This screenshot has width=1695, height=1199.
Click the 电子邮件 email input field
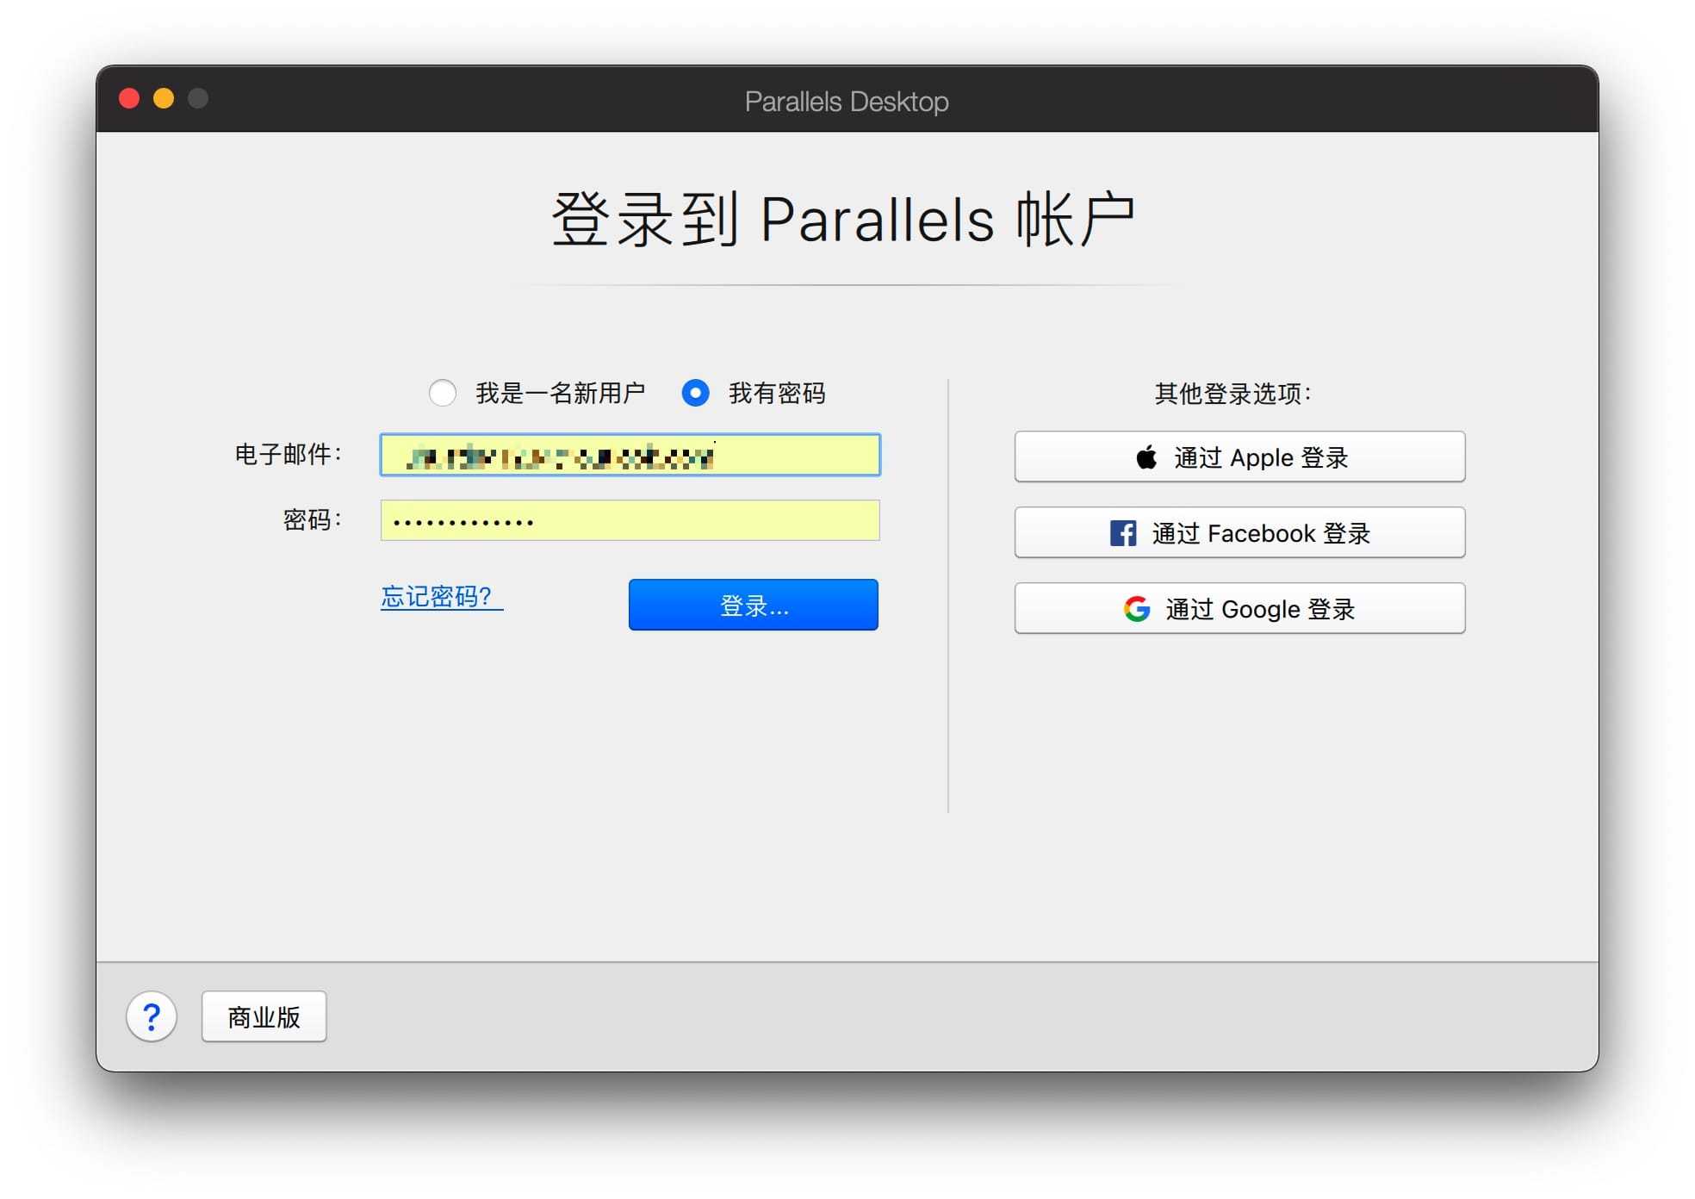coord(630,455)
